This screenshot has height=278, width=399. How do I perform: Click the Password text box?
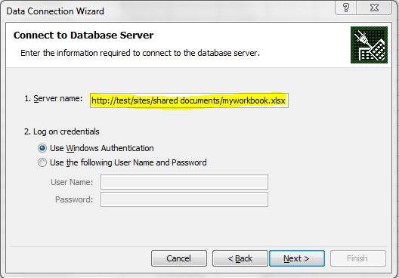point(184,199)
